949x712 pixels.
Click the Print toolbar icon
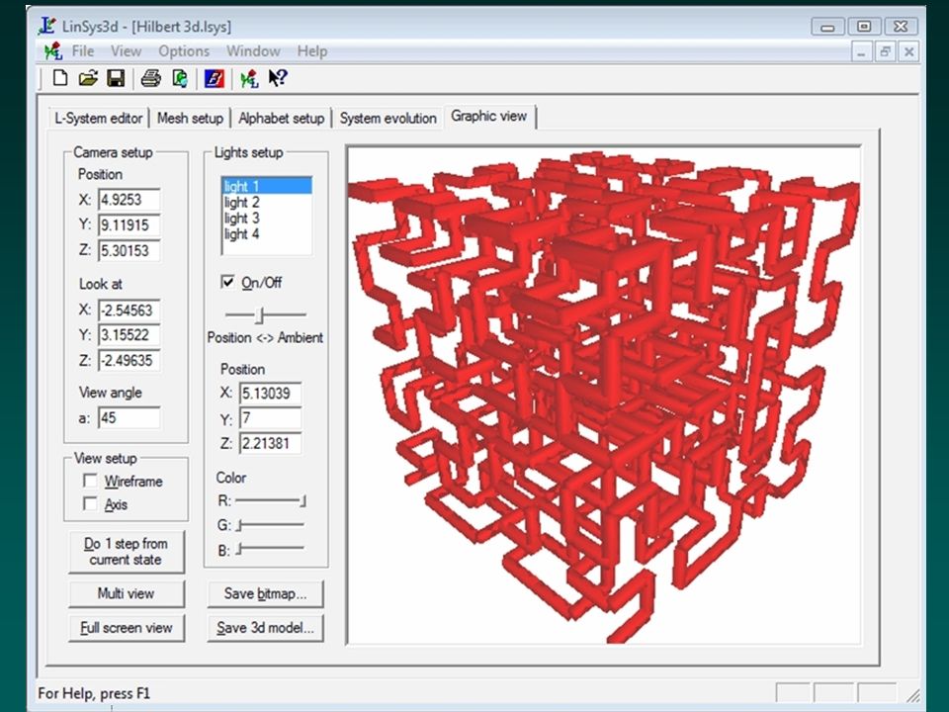[x=150, y=78]
